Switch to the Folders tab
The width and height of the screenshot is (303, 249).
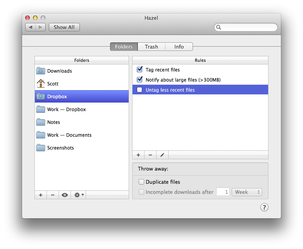click(124, 47)
